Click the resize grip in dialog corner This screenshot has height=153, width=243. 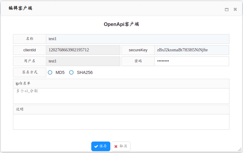tap(240, 149)
